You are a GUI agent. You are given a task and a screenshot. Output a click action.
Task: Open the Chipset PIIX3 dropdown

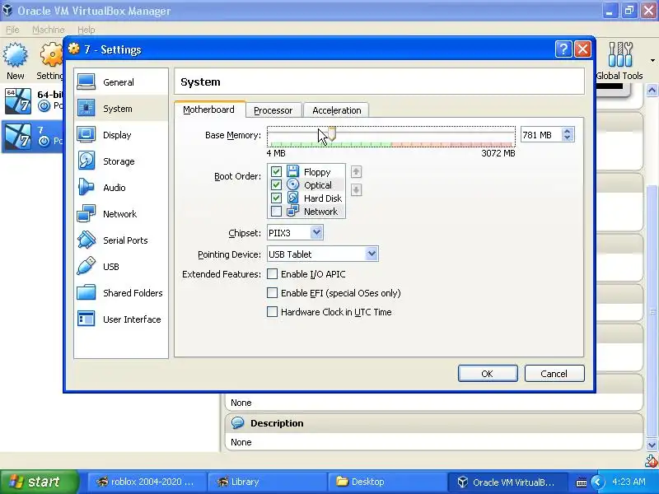[295, 232]
